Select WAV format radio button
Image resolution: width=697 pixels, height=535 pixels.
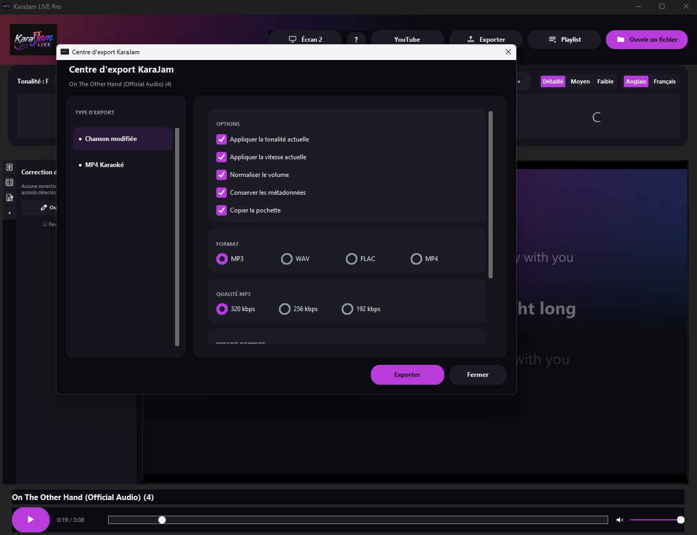(x=287, y=259)
